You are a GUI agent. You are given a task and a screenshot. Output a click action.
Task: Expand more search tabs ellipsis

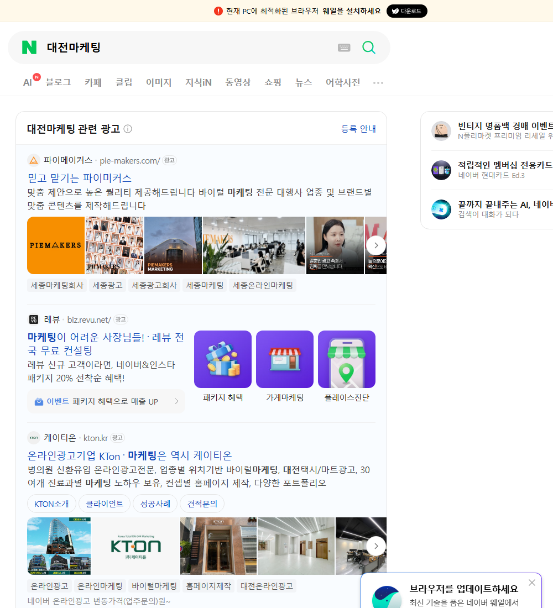(378, 82)
